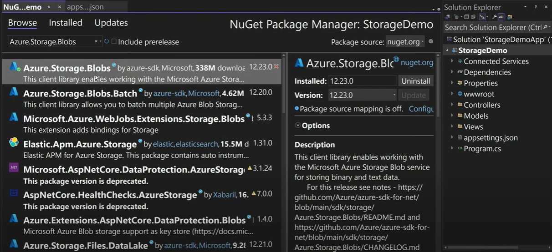Open the apps....json document tab
Viewport: 552px width, 252px height.
85,7
